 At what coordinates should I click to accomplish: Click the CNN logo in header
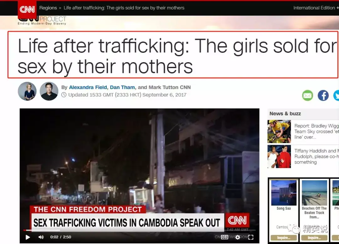(x=27, y=9)
